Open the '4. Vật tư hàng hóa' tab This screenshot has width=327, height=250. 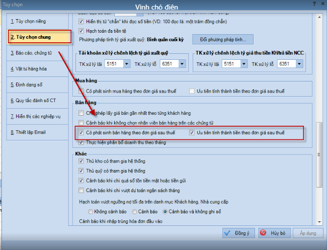pyautogui.click(x=38, y=69)
